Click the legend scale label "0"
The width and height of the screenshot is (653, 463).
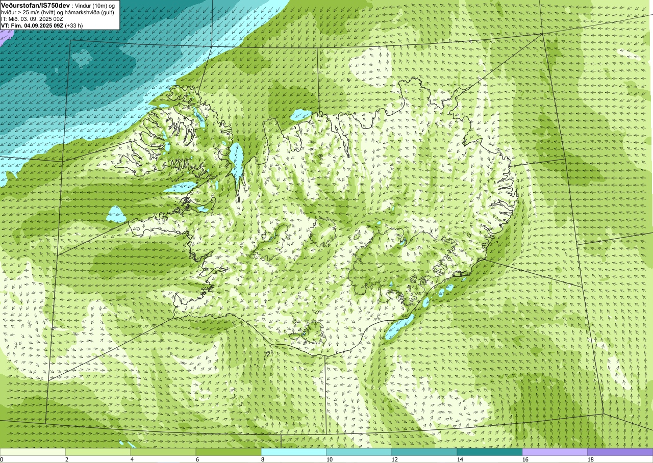point(2,459)
